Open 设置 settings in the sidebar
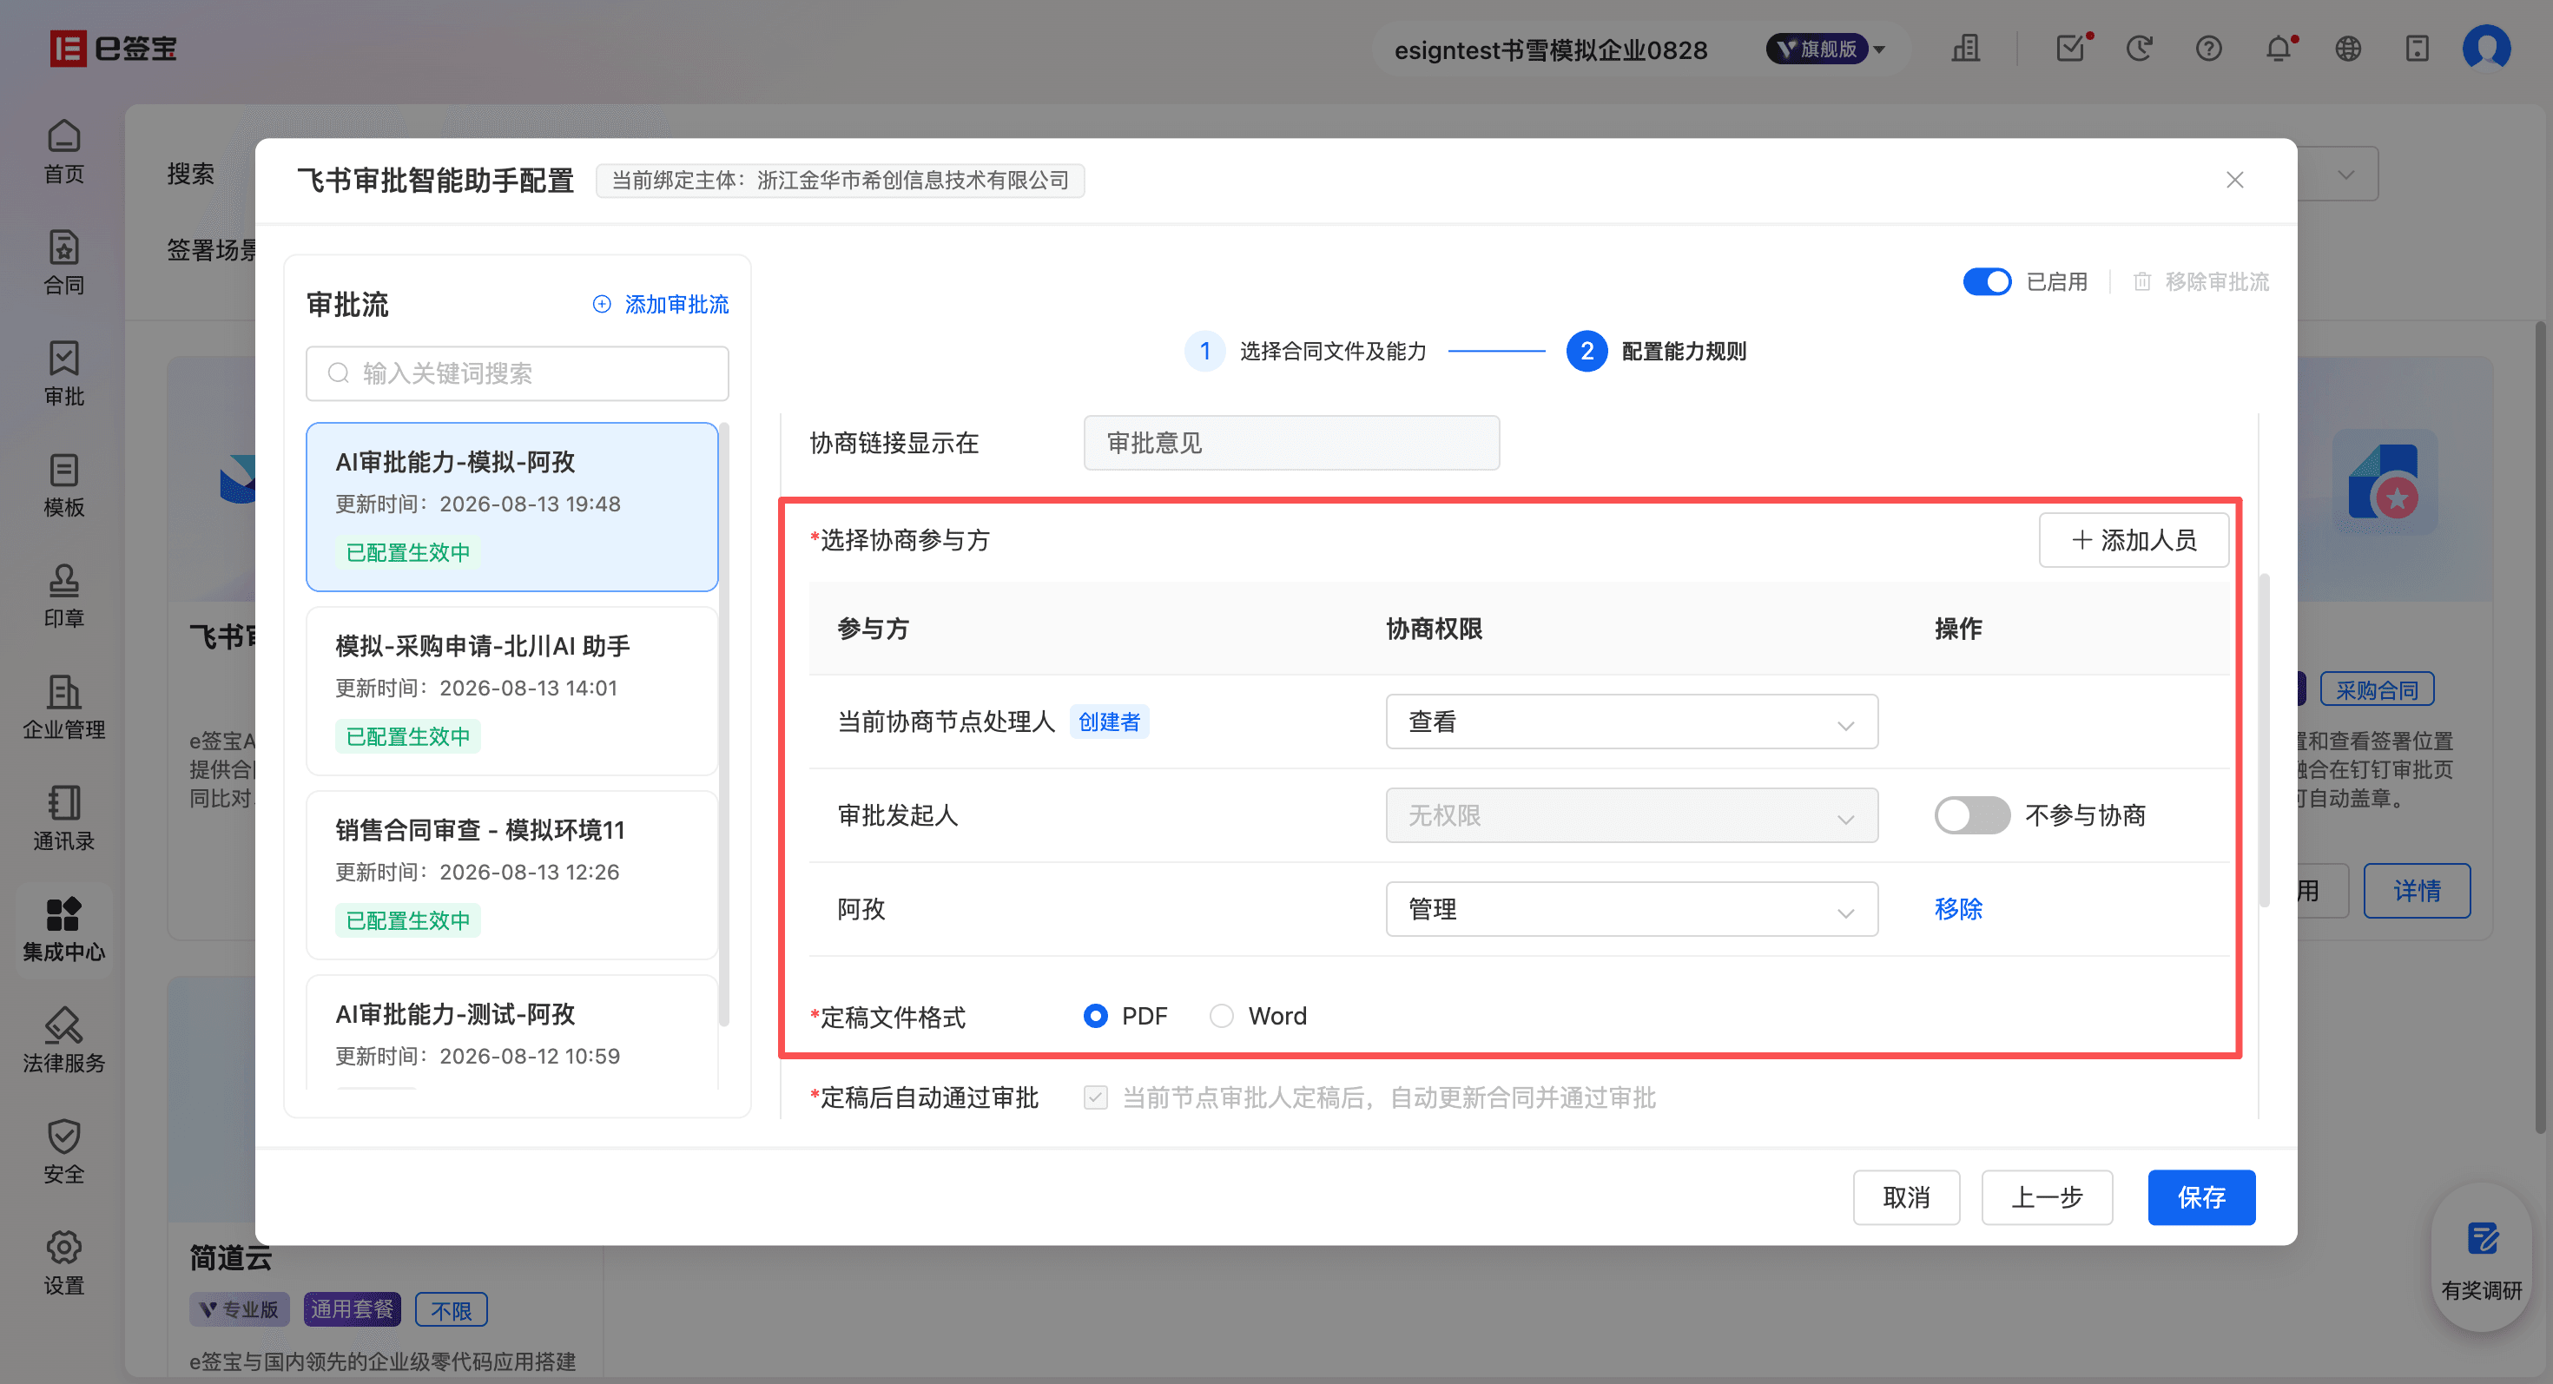The height and width of the screenshot is (1384, 2553). coord(63,1262)
